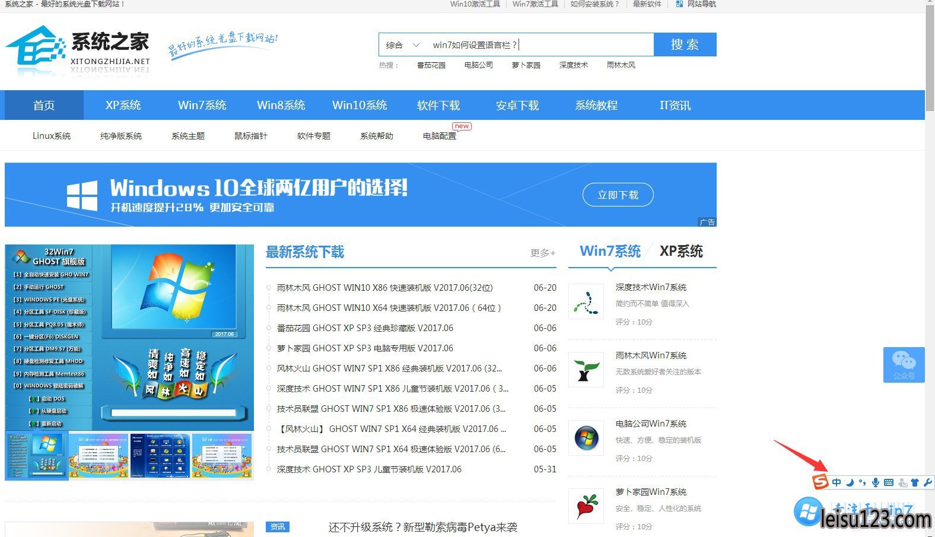The width and height of the screenshot is (935, 537).
Task: Click hot search term 雨林木风
Action: [621, 65]
